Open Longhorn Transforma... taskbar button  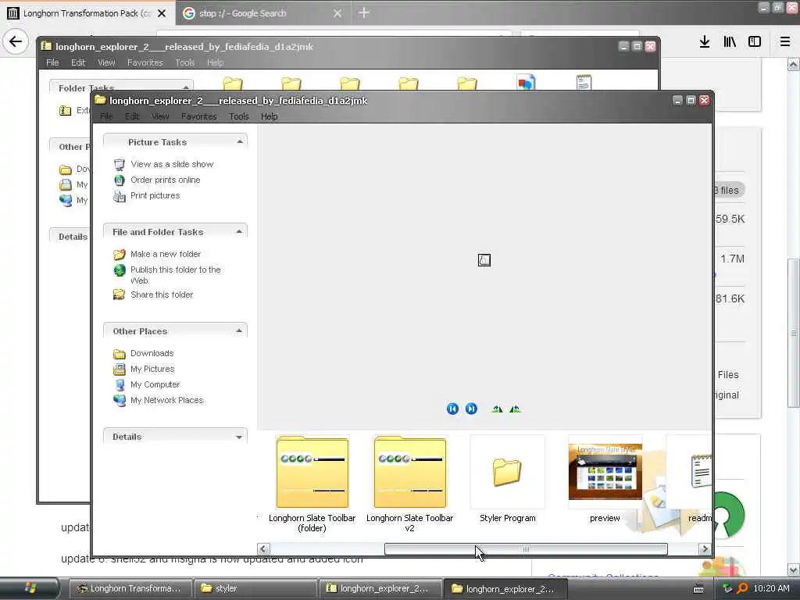(130, 588)
